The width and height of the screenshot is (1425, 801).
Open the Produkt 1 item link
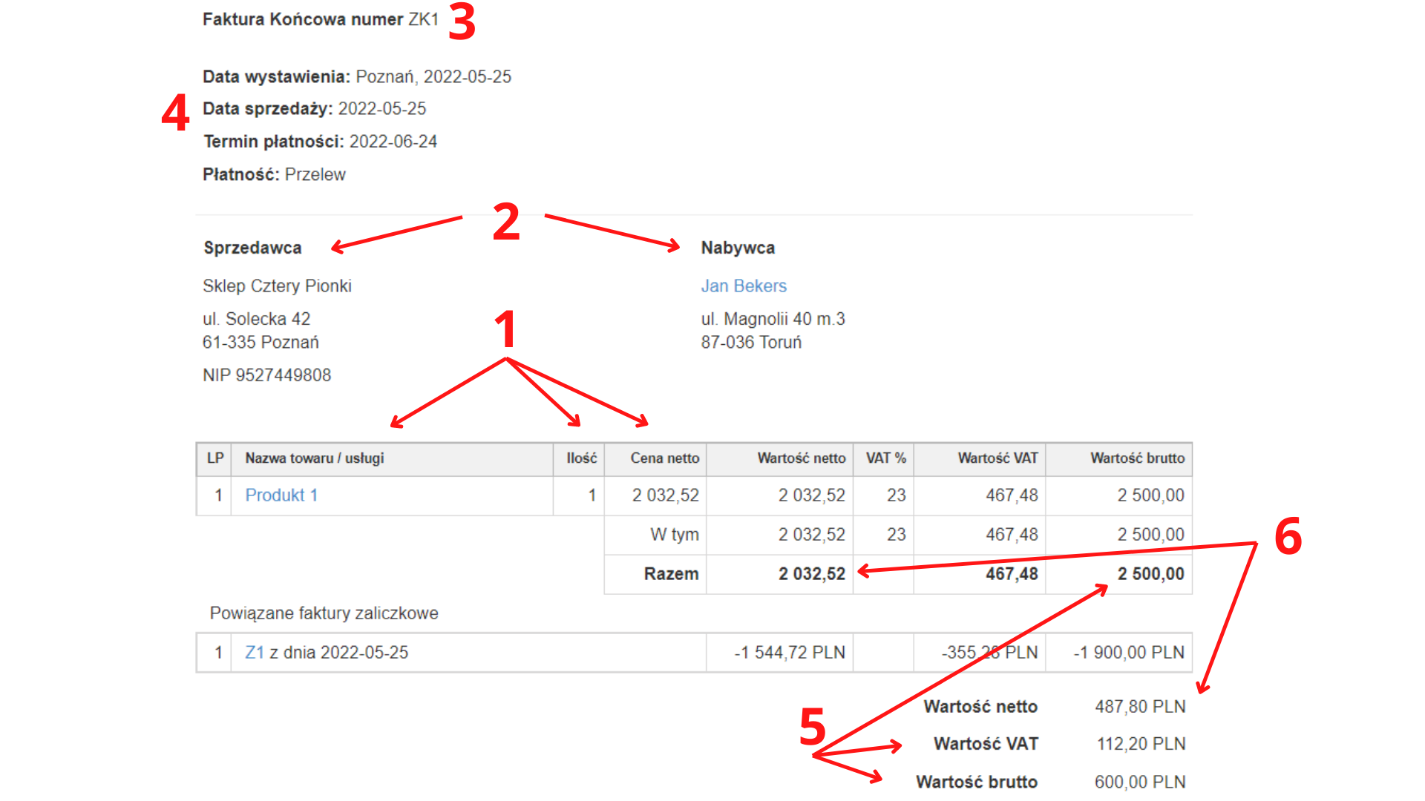click(281, 495)
